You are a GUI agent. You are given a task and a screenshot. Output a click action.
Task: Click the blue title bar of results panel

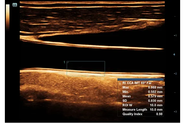click(141, 80)
